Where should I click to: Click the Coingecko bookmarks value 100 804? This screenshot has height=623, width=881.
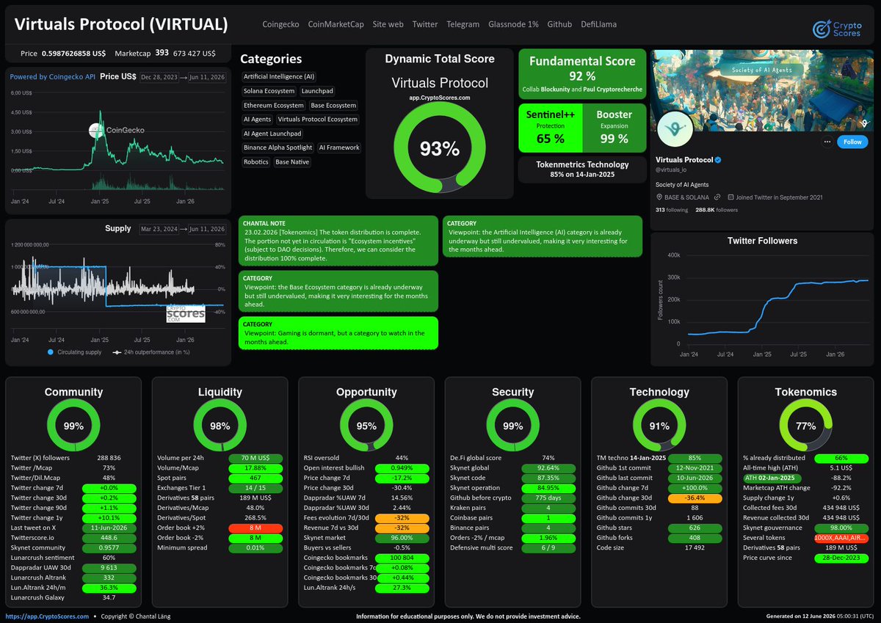(x=402, y=558)
